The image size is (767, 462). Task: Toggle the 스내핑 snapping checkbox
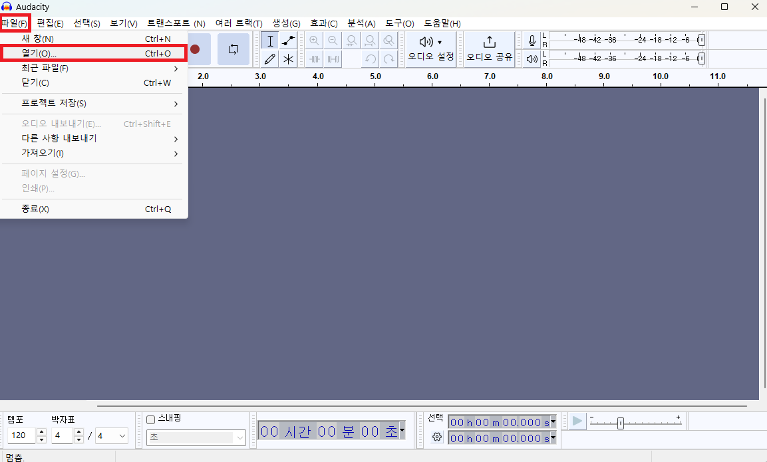point(150,418)
